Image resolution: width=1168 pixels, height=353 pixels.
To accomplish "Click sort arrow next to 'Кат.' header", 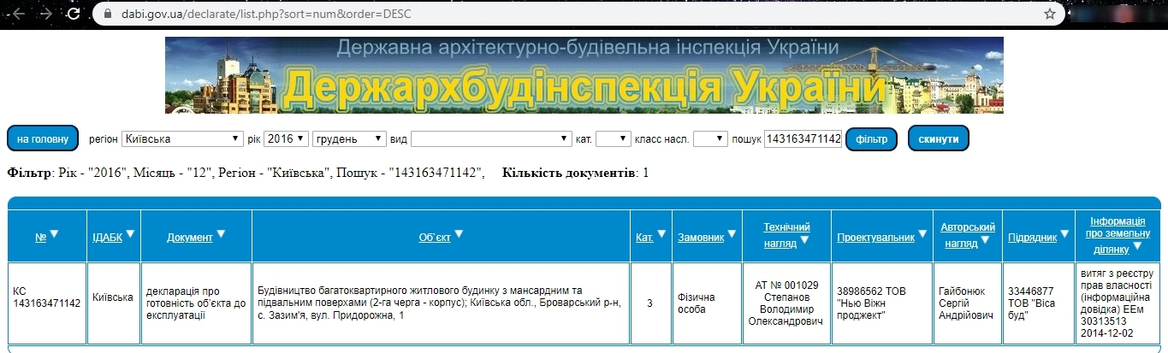I will point(661,234).
